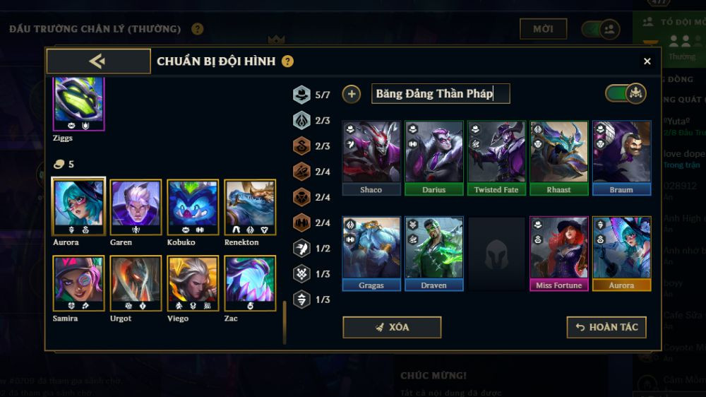Screen dimensions: 706x397
Task: Click the XÓA clear button
Action: 392,327
